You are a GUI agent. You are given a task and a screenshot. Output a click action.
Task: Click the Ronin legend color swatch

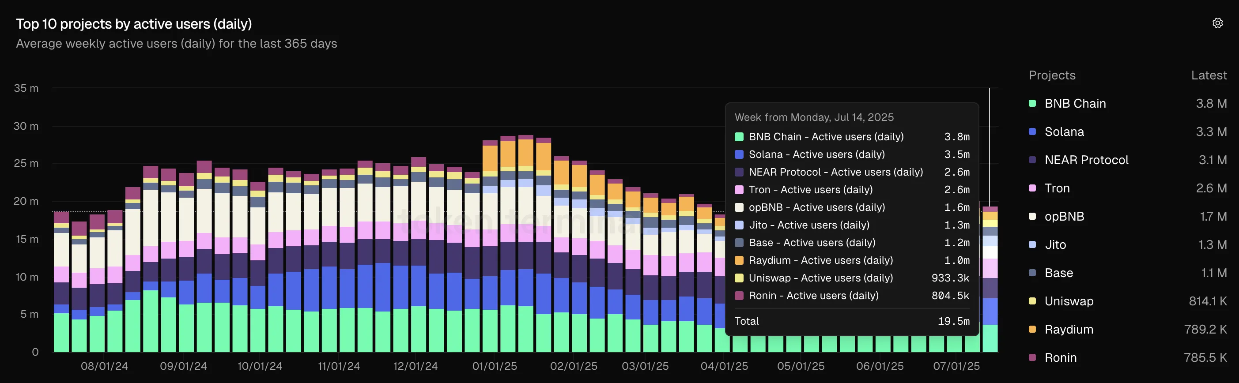click(1032, 357)
